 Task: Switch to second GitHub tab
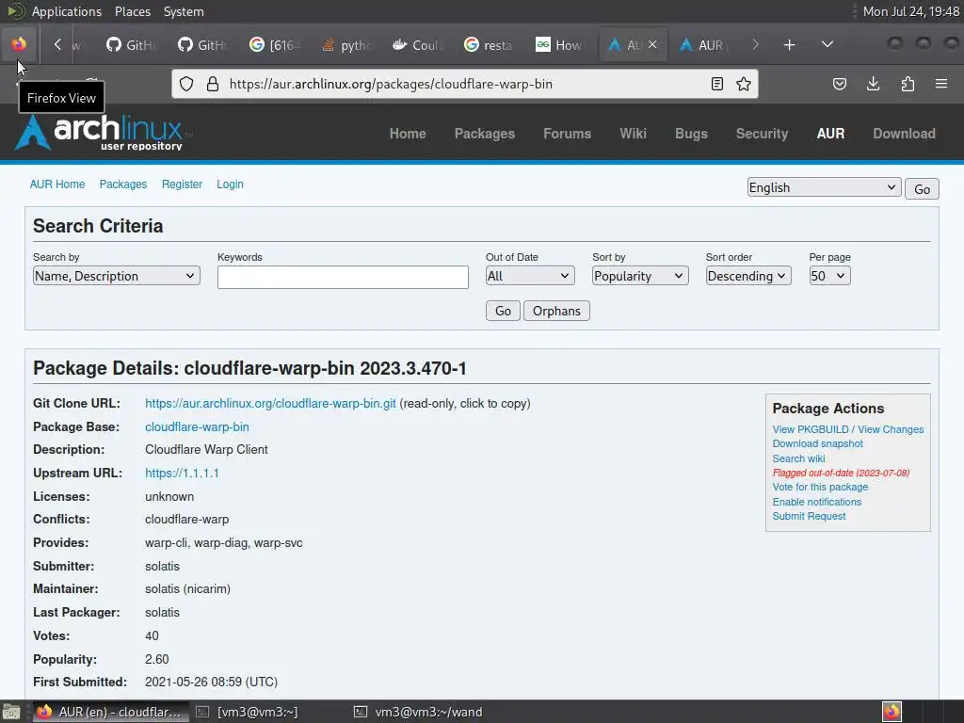point(203,45)
